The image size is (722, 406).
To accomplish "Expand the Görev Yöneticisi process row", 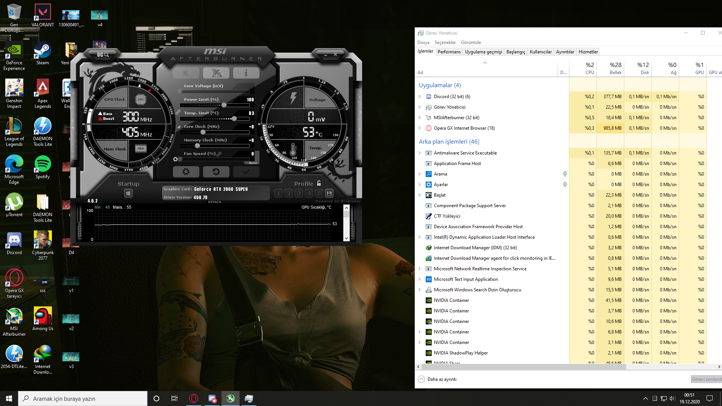I will click(420, 107).
